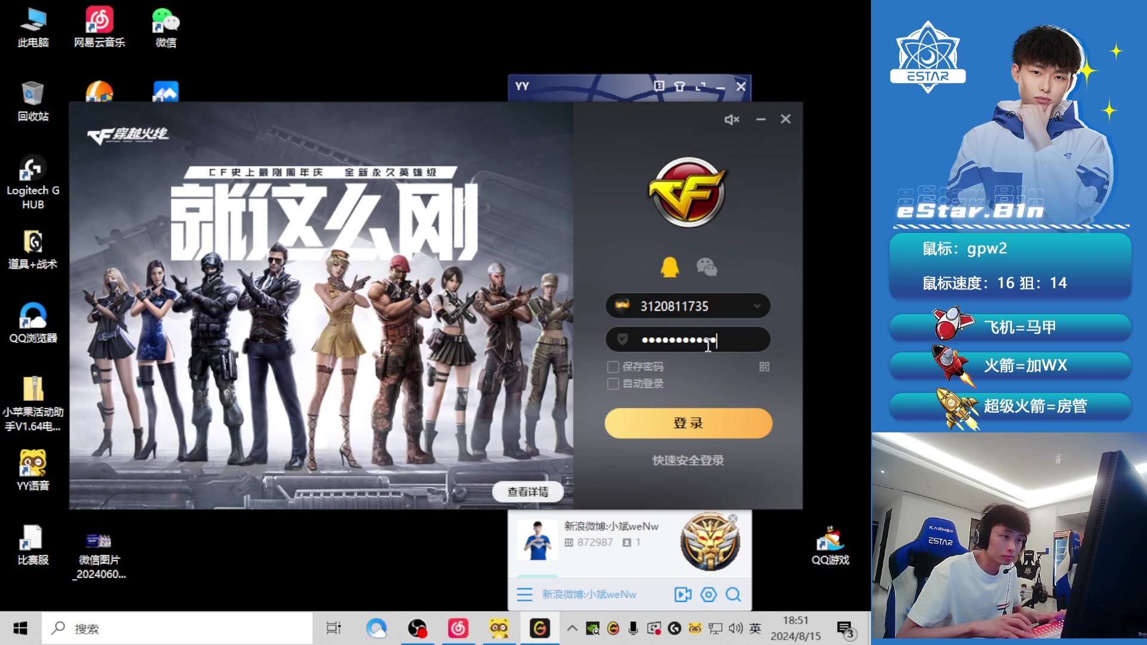This screenshot has width=1147, height=645.
Task: Click 新浪微博:小斌weNw name in YY profile
Action: (x=611, y=526)
